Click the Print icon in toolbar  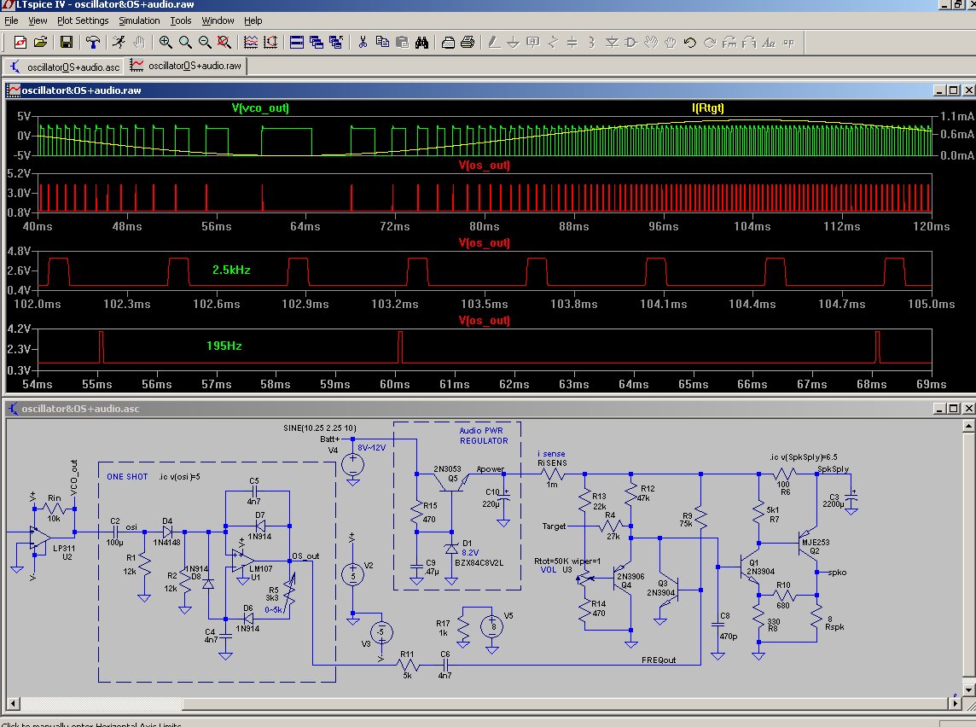pyautogui.click(x=468, y=42)
